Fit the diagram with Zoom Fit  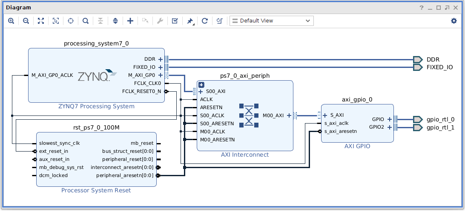[41, 21]
